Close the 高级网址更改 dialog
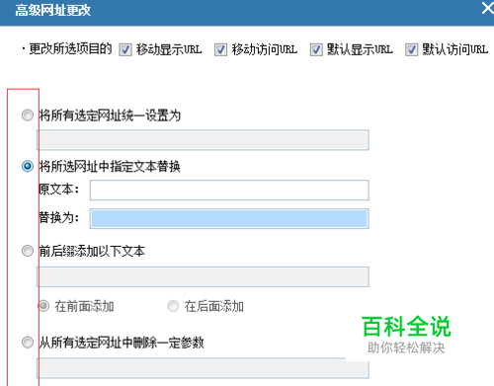Viewport: 494px width, 386px height. [x=488, y=8]
